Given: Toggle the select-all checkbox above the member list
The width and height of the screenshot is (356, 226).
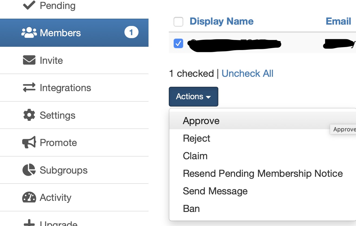Looking at the screenshot, I should click(x=178, y=22).
